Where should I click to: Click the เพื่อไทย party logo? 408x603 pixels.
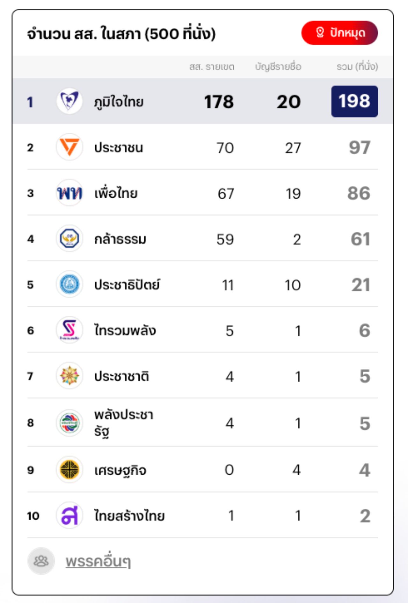click(x=69, y=193)
